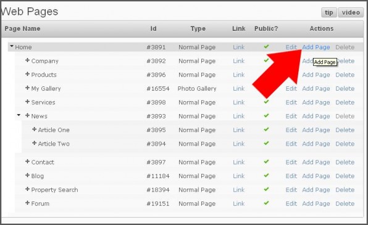
Task: Click Delete in the Home row
Action: pos(345,47)
